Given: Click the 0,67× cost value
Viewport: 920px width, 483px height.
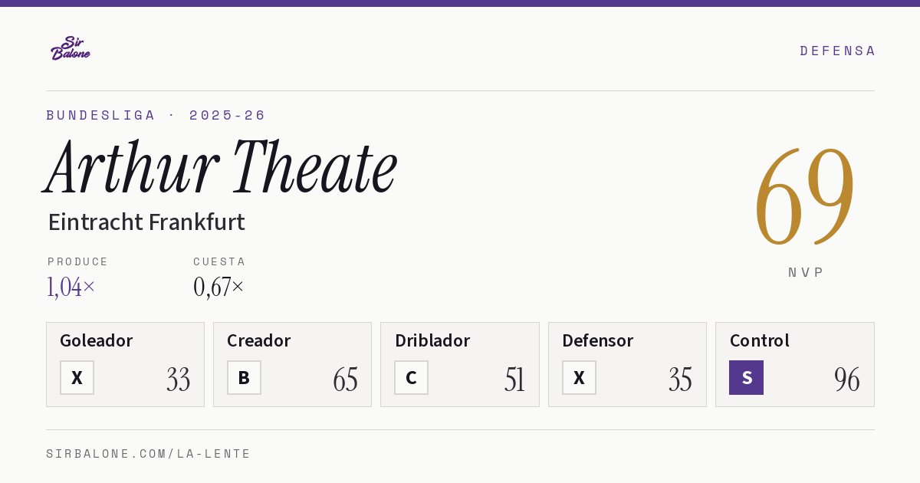Looking at the screenshot, I should coord(219,287).
